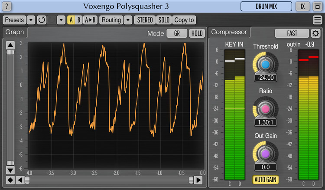Open the FAST compressor mode selector

point(292,33)
